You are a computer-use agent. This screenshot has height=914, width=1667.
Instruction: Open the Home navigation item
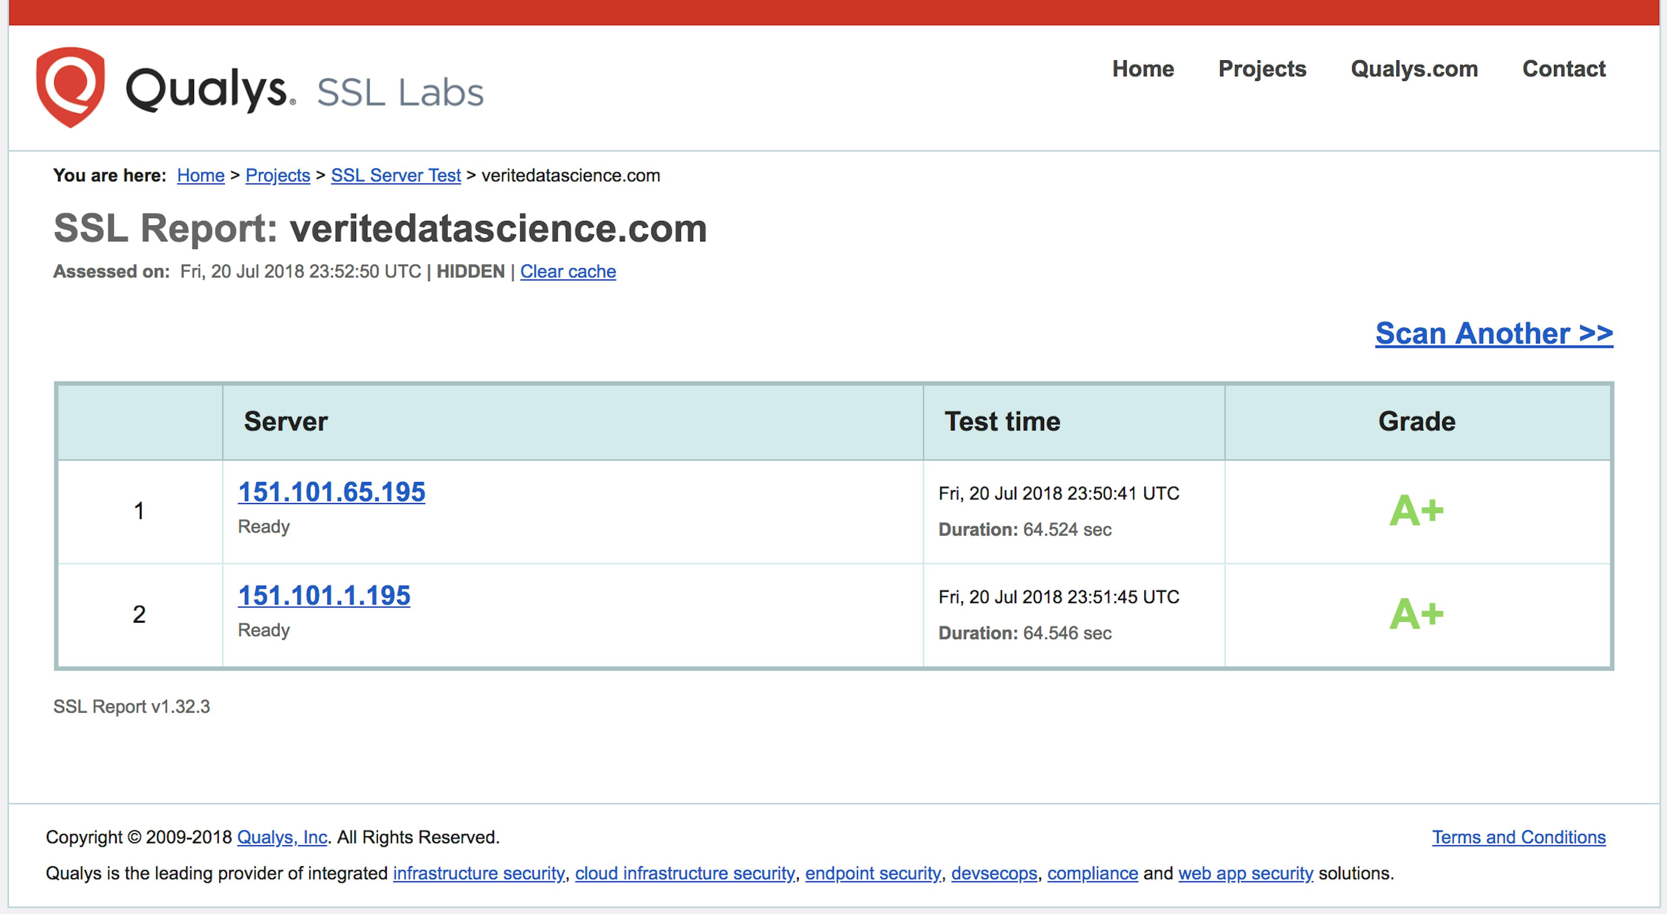pos(1143,69)
